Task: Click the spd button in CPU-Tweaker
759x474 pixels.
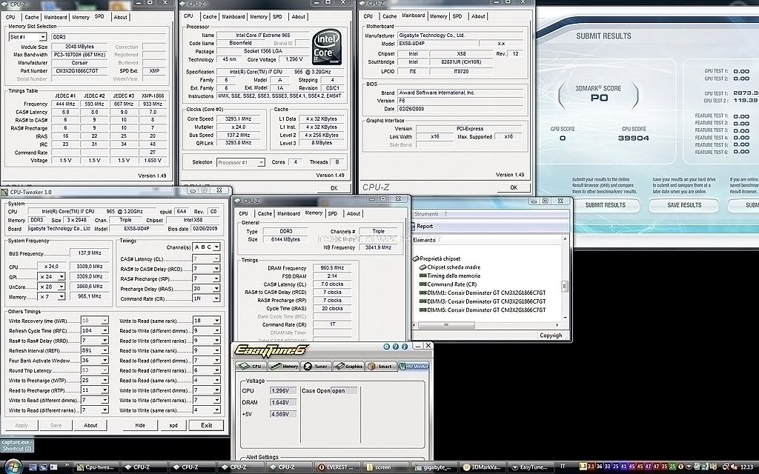Action: coord(173,426)
